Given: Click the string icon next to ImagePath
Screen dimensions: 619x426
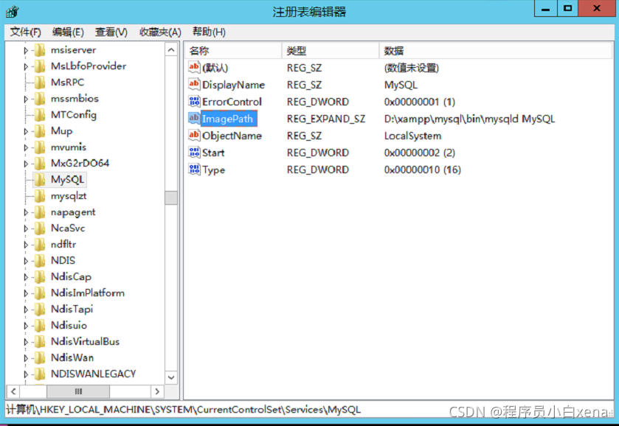Looking at the screenshot, I should click(194, 118).
